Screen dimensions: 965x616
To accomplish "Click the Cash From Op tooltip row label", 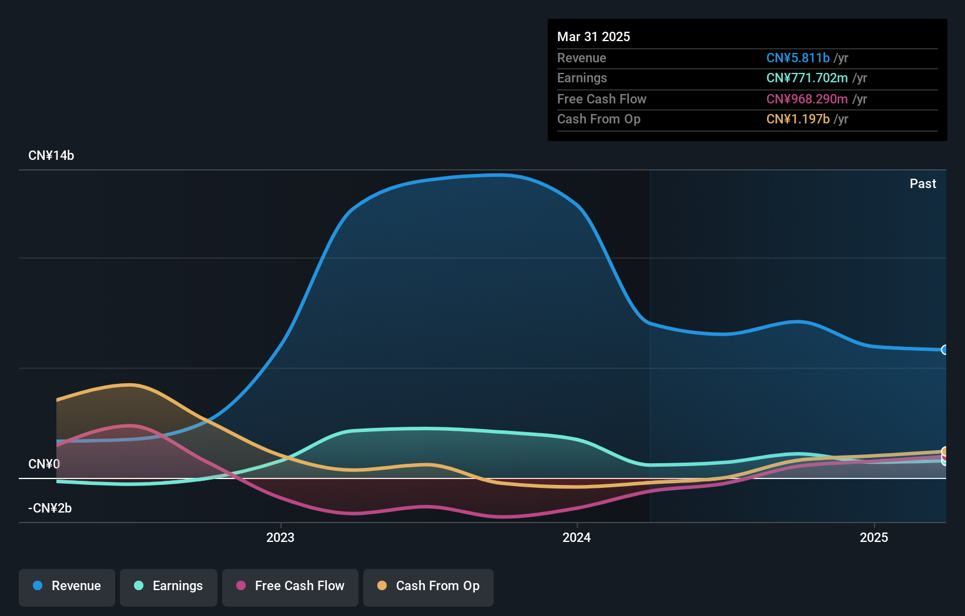I will pyautogui.click(x=599, y=119).
